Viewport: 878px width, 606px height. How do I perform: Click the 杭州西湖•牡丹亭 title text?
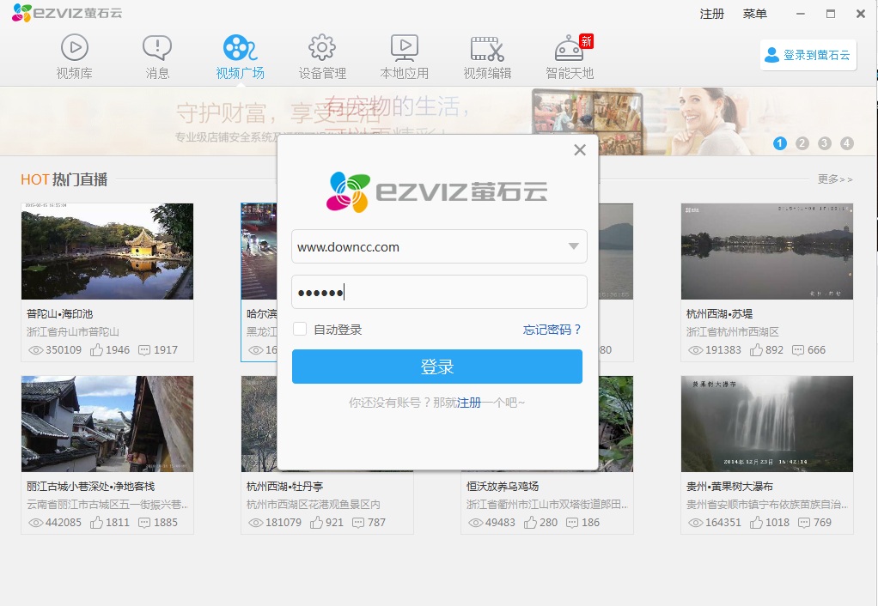tap(284, 486)
